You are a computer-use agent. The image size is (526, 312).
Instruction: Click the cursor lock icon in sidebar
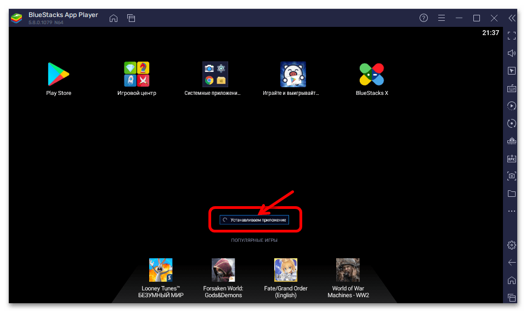pyautogui.click(x=512, y=71)
